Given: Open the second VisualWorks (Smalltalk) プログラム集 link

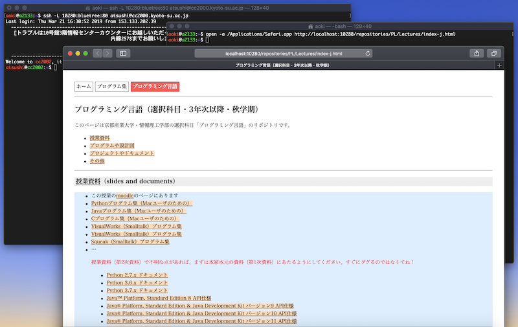Looking at the screenshot, I should [137, 234].
